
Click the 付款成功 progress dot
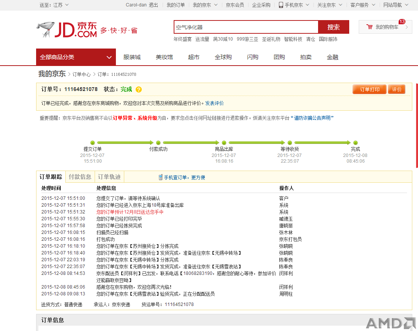(x=158, y=143)
